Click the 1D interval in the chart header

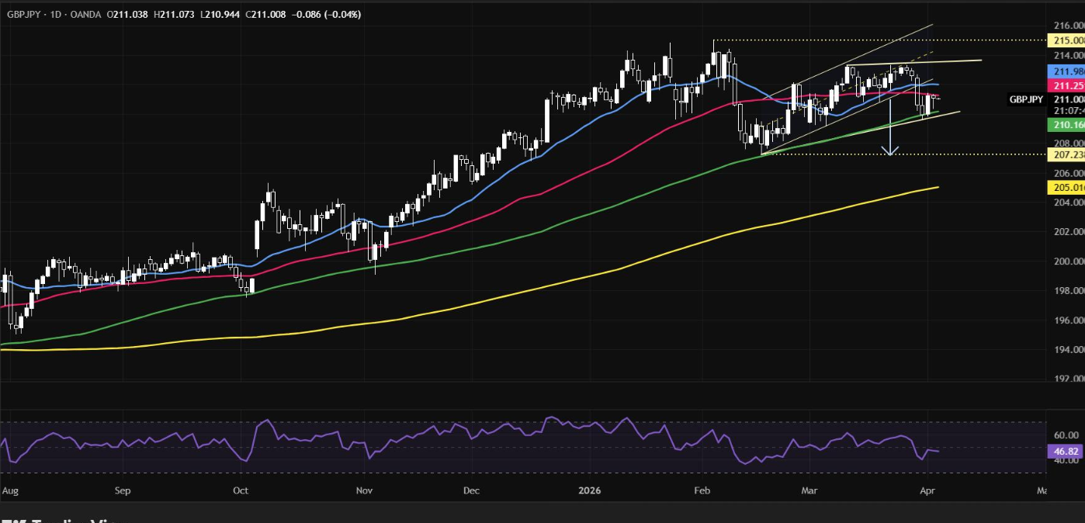click(x=64, y=15)
